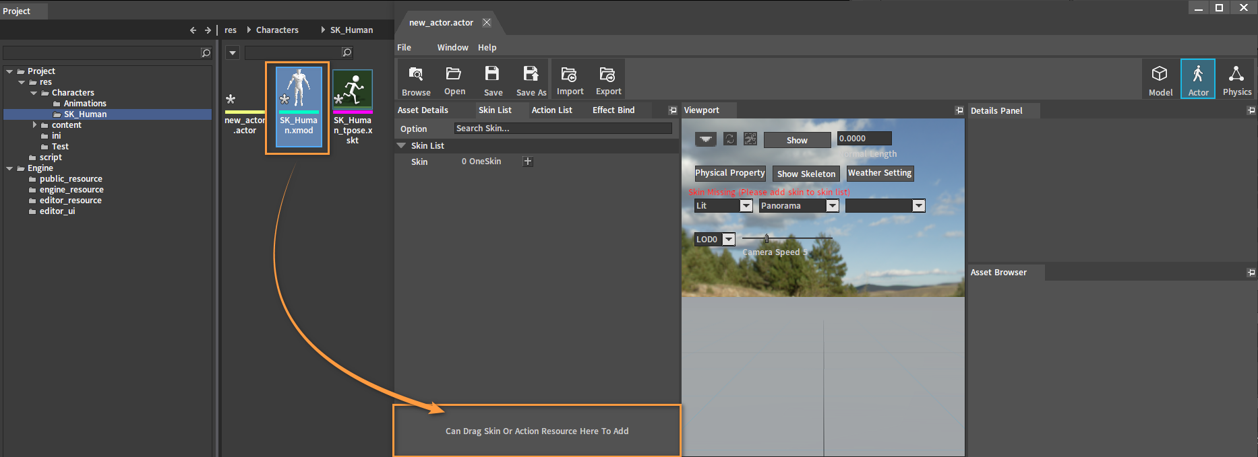Select the SK_Human_tpose.xskt file thumbnail

click(x=353, y=108)
